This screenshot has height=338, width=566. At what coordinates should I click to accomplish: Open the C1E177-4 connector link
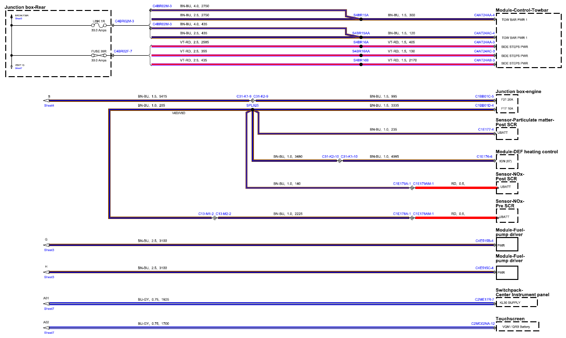tap(486, 129)
